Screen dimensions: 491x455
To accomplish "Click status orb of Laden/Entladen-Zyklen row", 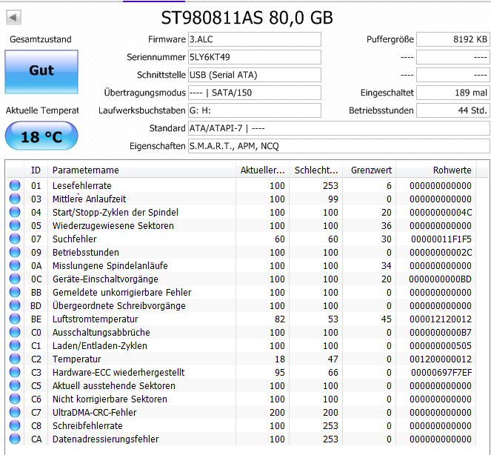I will click(x=15, y=345).
